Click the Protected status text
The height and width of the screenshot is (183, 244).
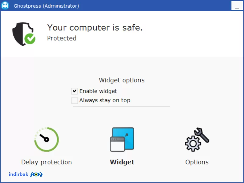point(62,38)
